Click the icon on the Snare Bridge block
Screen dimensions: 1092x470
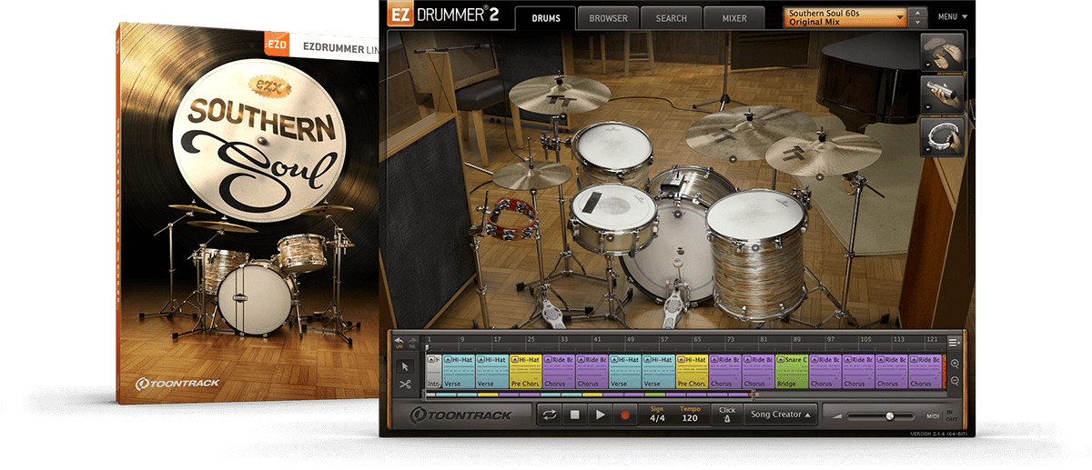pyautogui.click(x=781, y=360)
